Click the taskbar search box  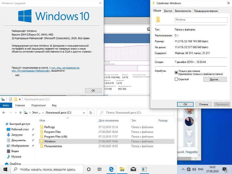tap(47, 169)
